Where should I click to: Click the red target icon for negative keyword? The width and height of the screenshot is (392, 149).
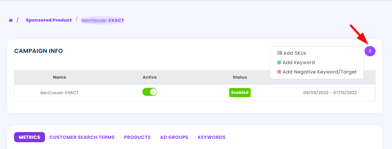click(279, 72)
